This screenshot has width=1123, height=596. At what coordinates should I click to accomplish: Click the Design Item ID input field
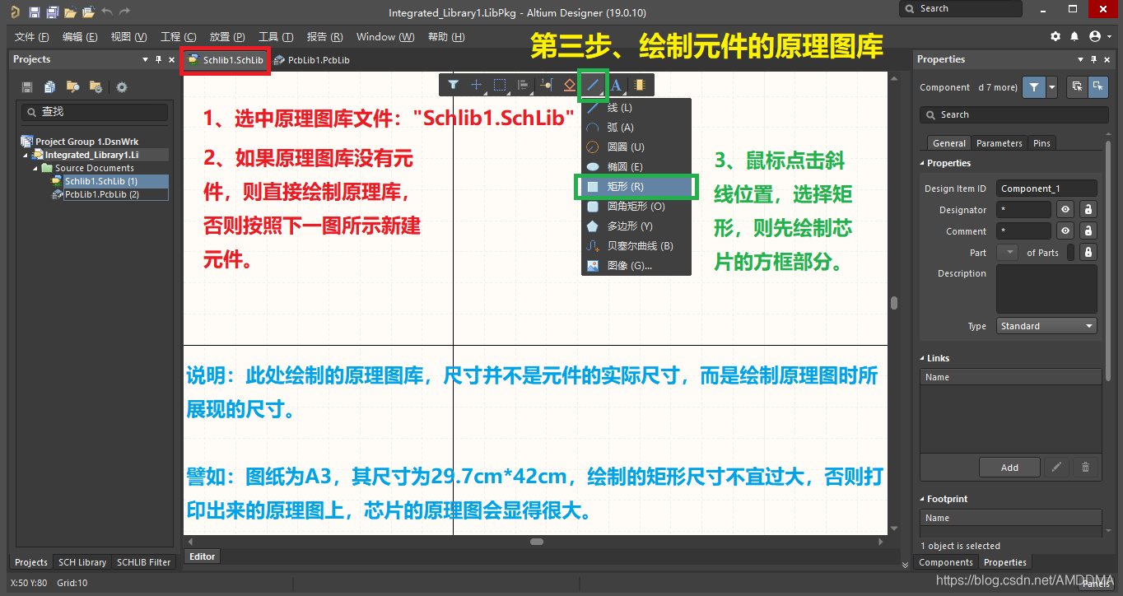(1046, 189)
